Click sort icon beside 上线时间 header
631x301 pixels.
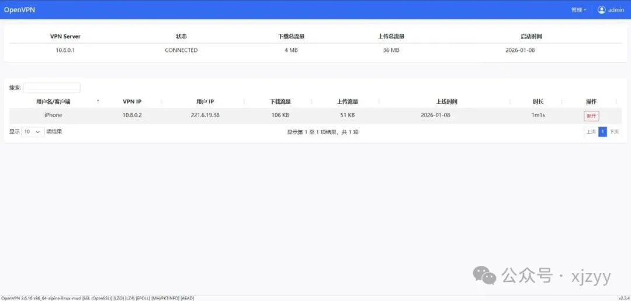512,101
